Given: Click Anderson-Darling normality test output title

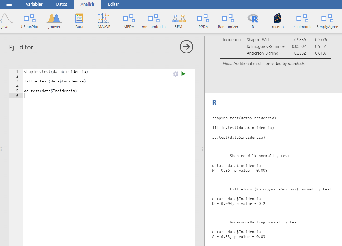Looking at the screenshot, I should tap(264, 222).
